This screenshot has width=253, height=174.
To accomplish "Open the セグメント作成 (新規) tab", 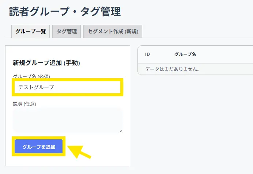I will click(x=113, y=31).
